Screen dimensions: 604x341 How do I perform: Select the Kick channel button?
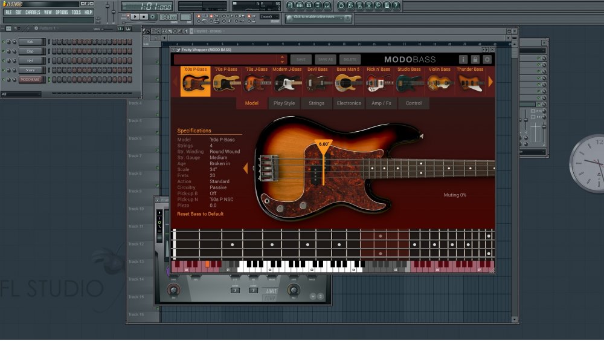30,42
